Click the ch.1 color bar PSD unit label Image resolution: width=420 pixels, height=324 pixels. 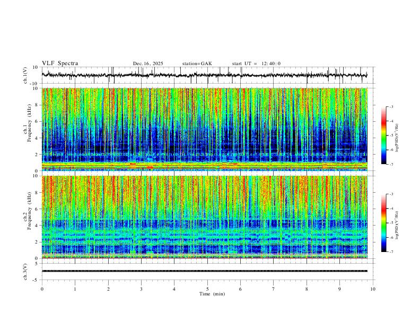[x=397, y=138]
